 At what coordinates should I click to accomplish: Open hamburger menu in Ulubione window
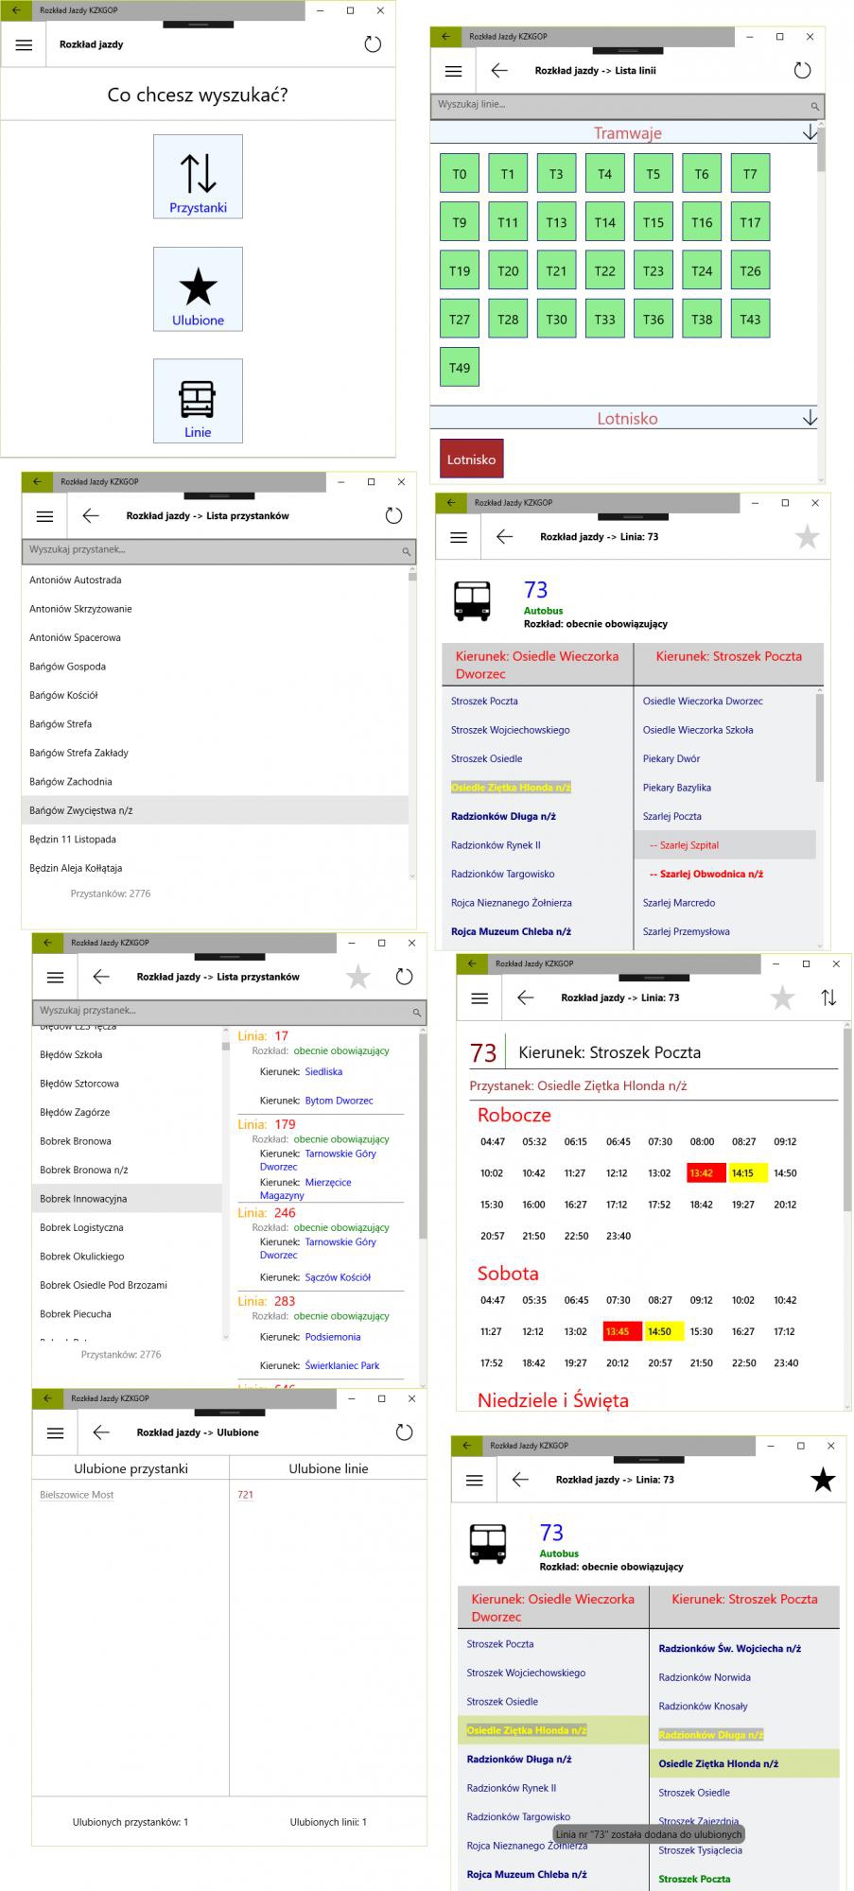pyautogui.click(x=56, y=1432)
